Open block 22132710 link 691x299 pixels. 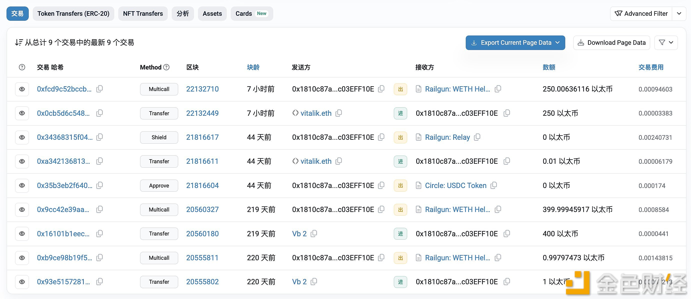[202, 89]
